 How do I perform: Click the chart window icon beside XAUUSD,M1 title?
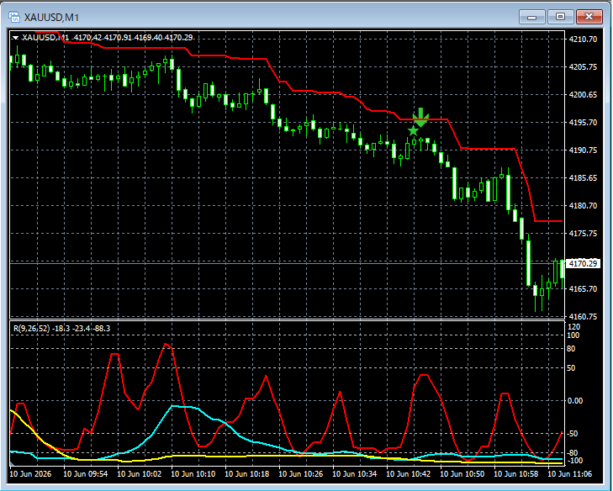[14, 17]
